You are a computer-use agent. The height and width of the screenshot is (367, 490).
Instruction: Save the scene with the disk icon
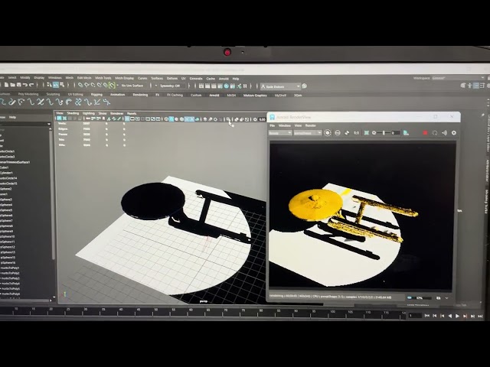click(x=19, y=85)
